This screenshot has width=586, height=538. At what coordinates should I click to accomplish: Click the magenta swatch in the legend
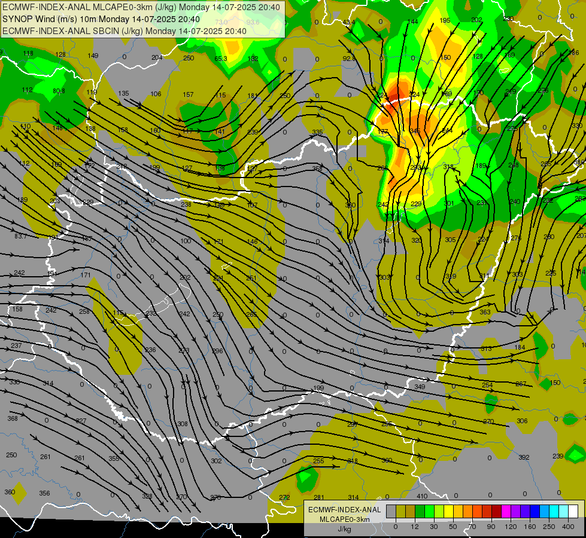(x=506, y=512)
